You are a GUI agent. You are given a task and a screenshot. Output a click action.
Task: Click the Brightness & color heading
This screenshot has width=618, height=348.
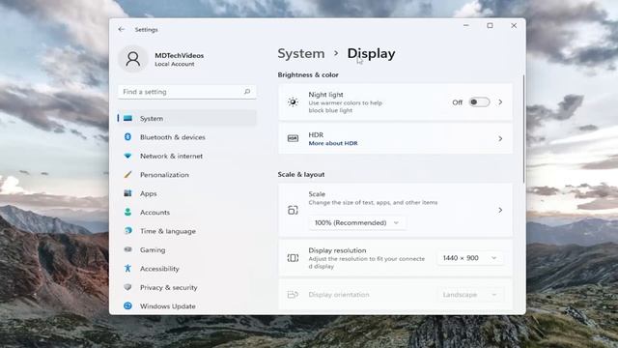(308, 74)
